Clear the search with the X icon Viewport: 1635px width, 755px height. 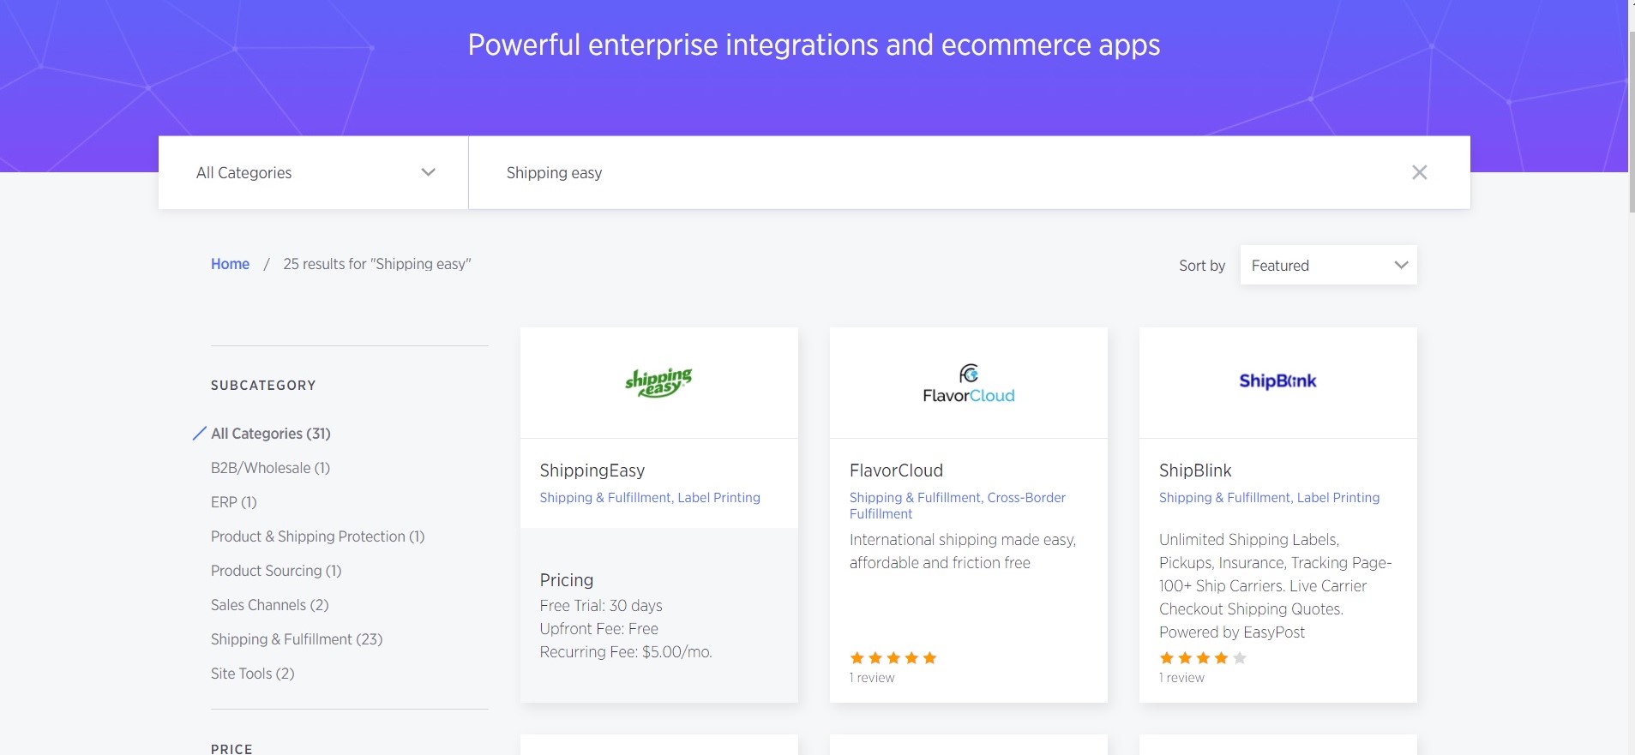click(1419, 172)
